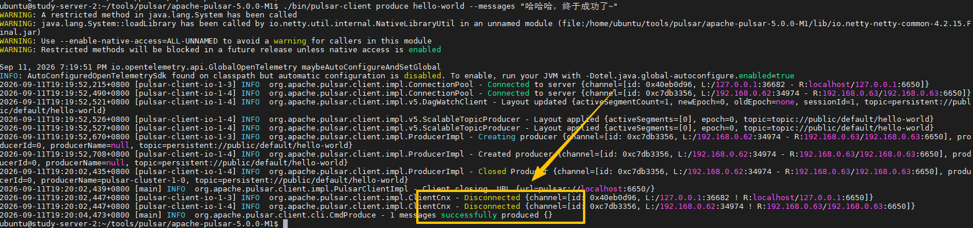Viewport: 973px width, 228px height.
Task: Click the green "disabled" word in OpenTelemetry line
Action: pyautogui.click(x=422, y=75)
